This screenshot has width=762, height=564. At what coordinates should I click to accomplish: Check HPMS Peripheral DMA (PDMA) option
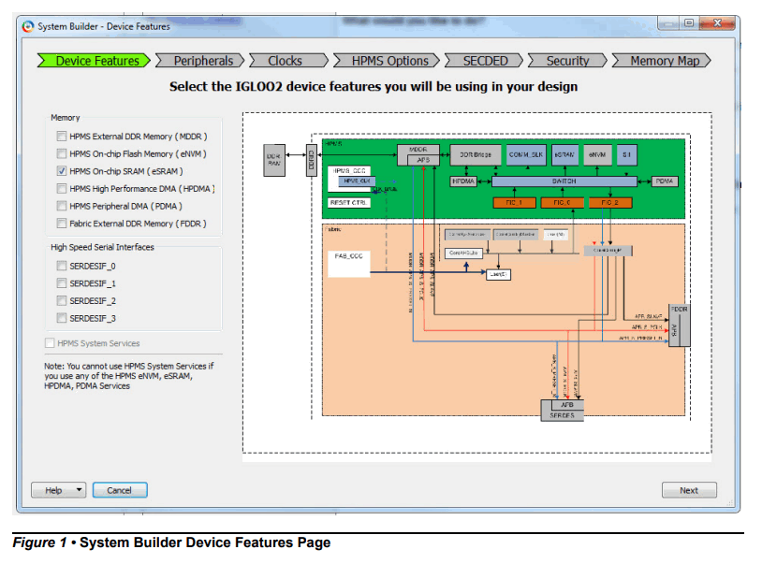62,207
